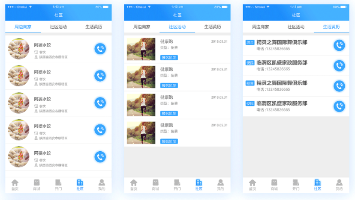Click the battery indicator on the merchants screen

click(x=106, y=7)
